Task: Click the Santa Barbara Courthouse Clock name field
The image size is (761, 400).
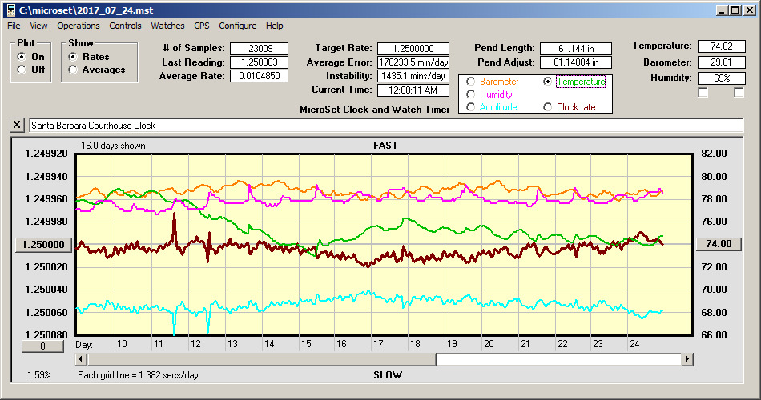Action: pyautogui.click(x=386, y=125)
